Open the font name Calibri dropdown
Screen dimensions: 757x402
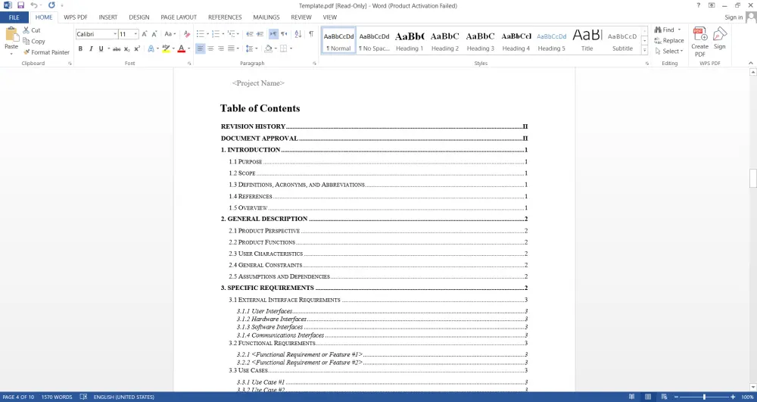(x=115, y=34)
